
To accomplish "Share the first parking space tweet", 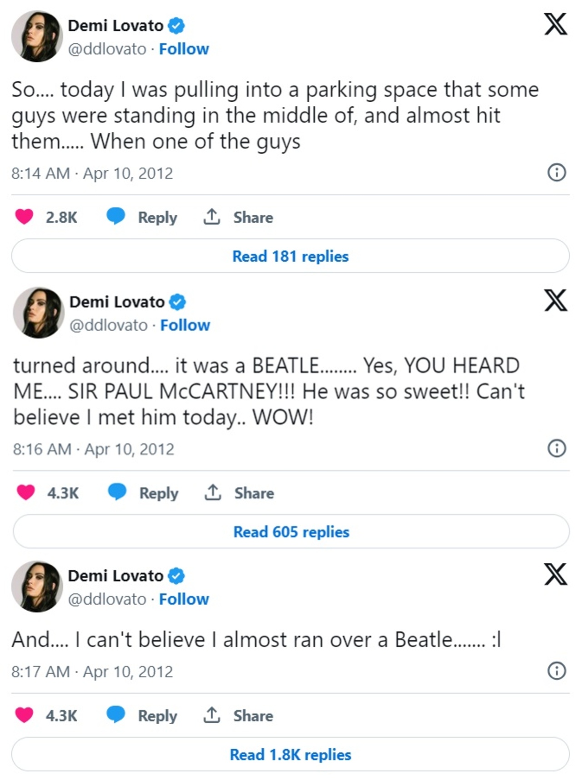I will 238,217.
